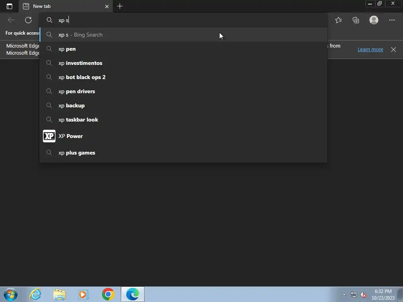Launch Google Chrome from the taskbar
Screen dimensions: 403x302
tap(108, 294)
